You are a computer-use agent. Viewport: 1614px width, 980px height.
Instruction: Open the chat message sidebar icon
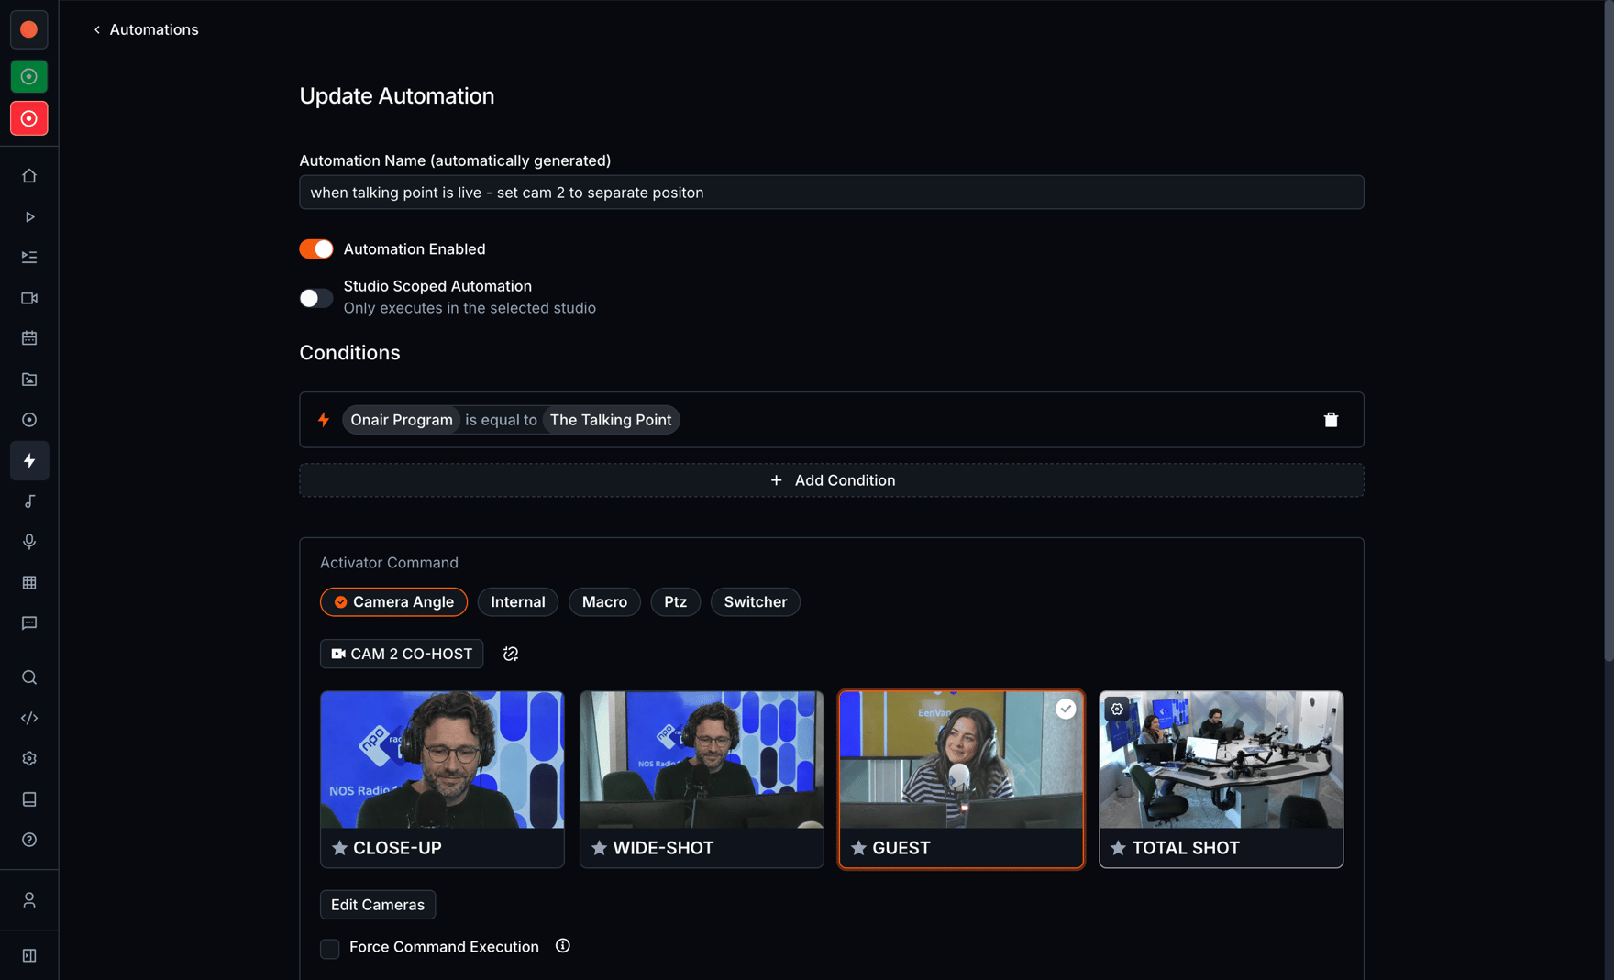coord(29,623)
